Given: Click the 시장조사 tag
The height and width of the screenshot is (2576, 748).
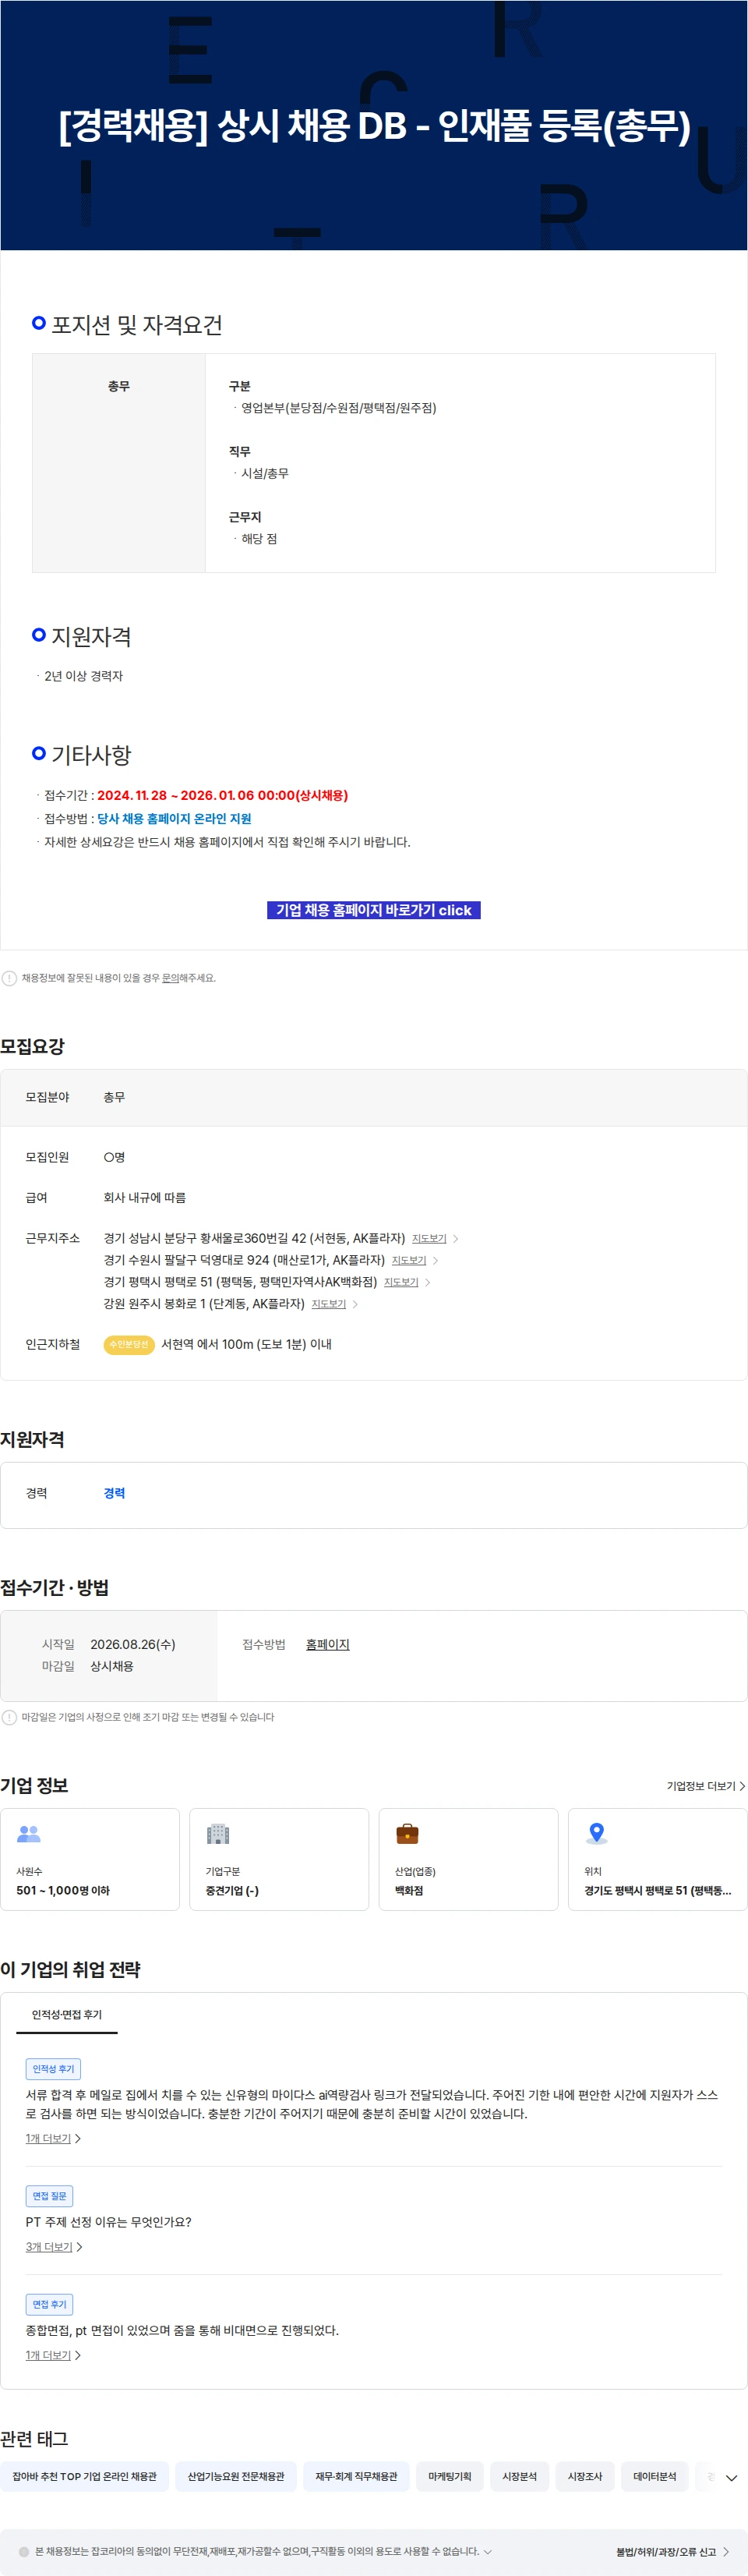Looking at the screenshot, I should tap(585, 2476).
